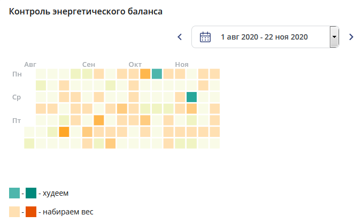Click the 'худеем' legend label

(x=56, y=193)
